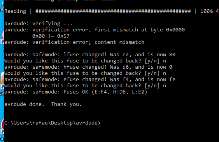This screenshot has width=219, height=142.
Task: Select the pink round desktop shortcut icon
Action: tap(3, 35)
